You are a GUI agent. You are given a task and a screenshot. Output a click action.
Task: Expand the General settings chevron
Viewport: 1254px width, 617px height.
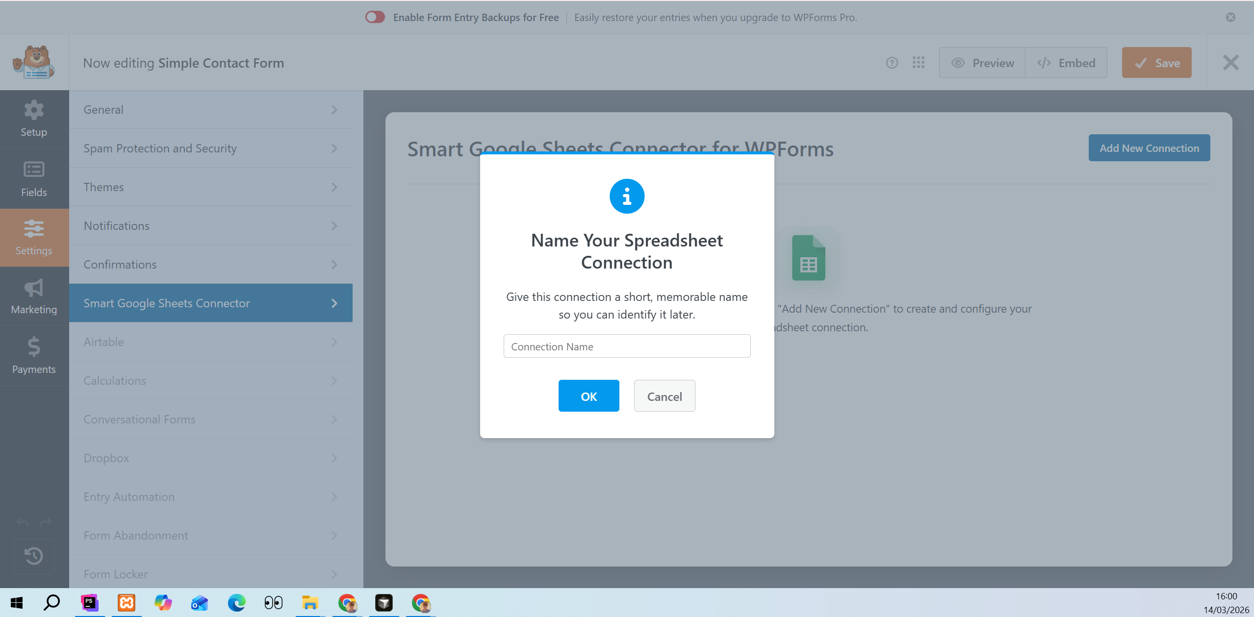coord(334,110)
